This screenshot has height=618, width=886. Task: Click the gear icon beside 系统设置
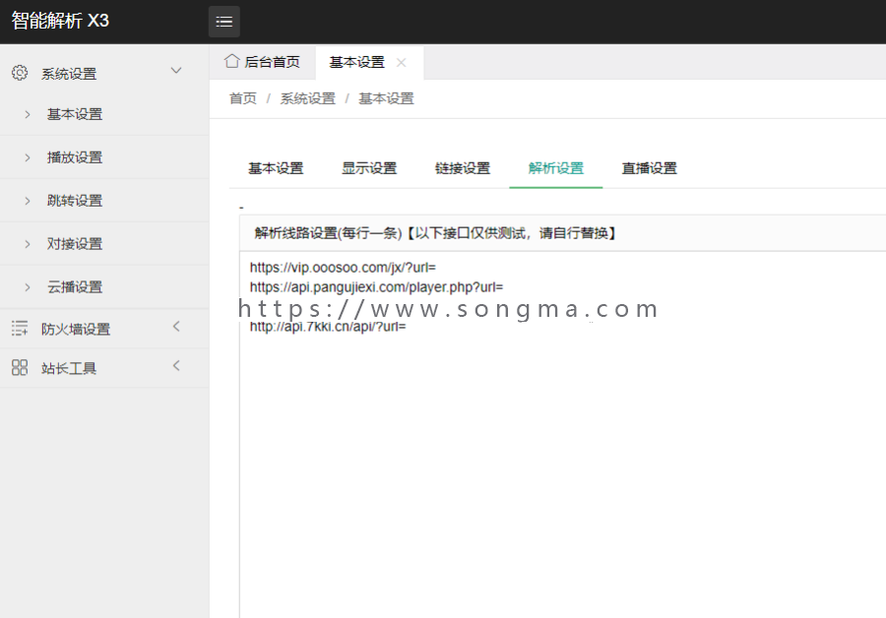pyautogui.click(x=20, y=73)
